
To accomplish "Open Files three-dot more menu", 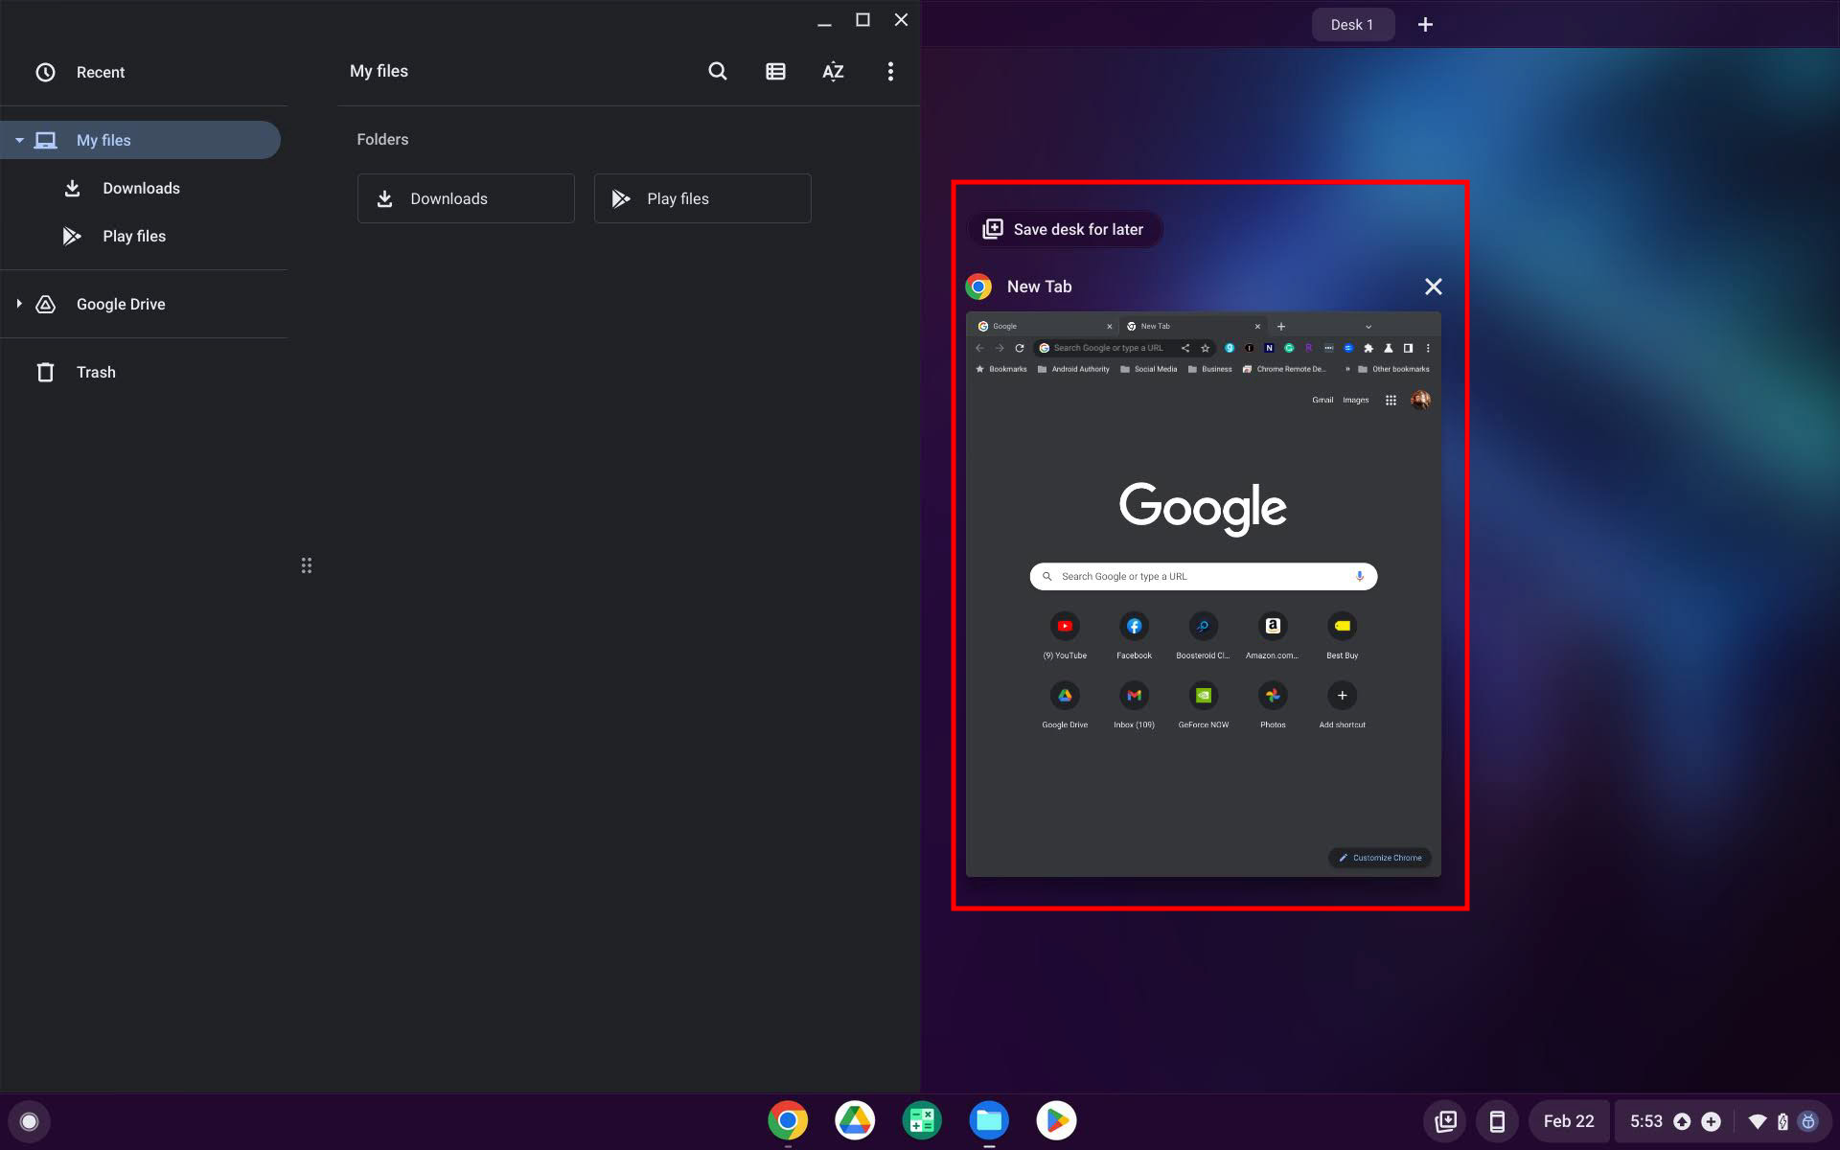I will pos(890,71).
